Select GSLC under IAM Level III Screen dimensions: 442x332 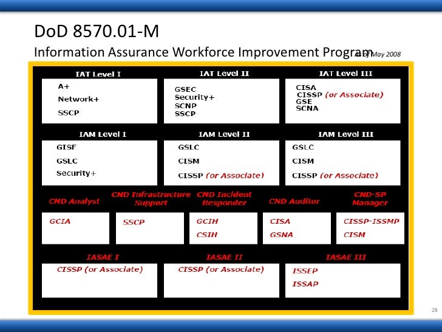[303, 147]
